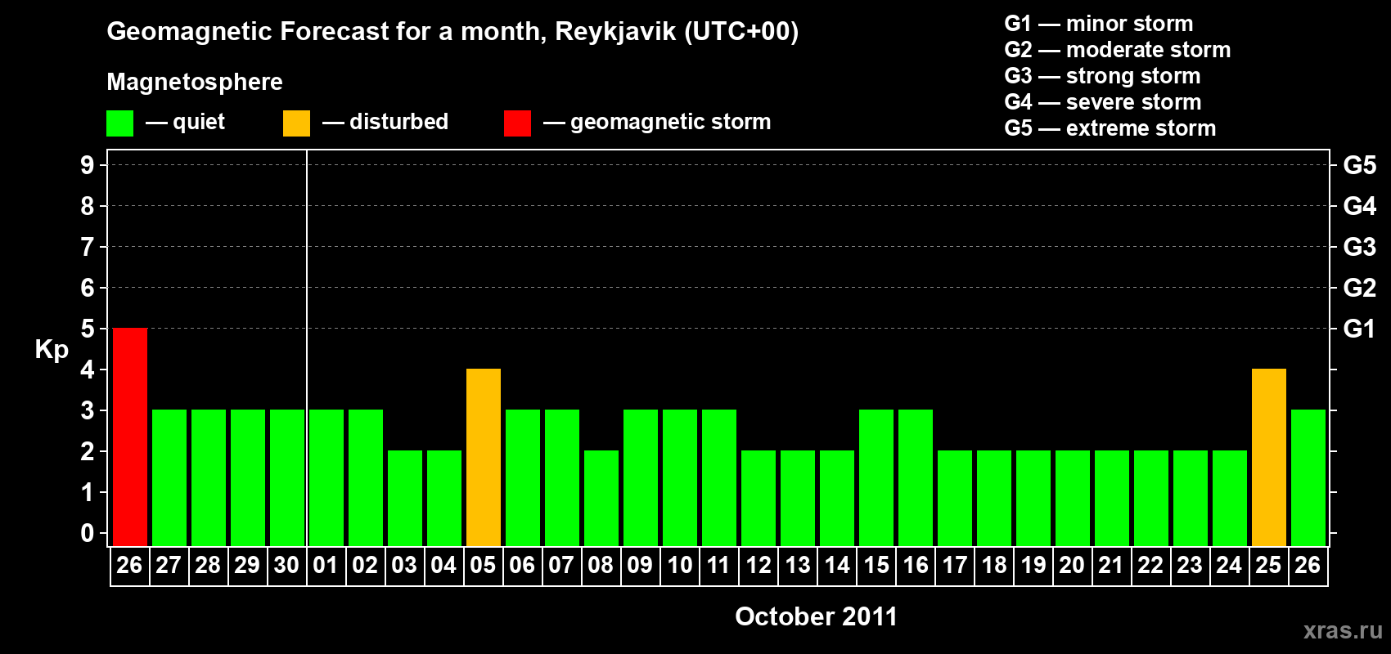Click the date label 09

click(640, 565)
